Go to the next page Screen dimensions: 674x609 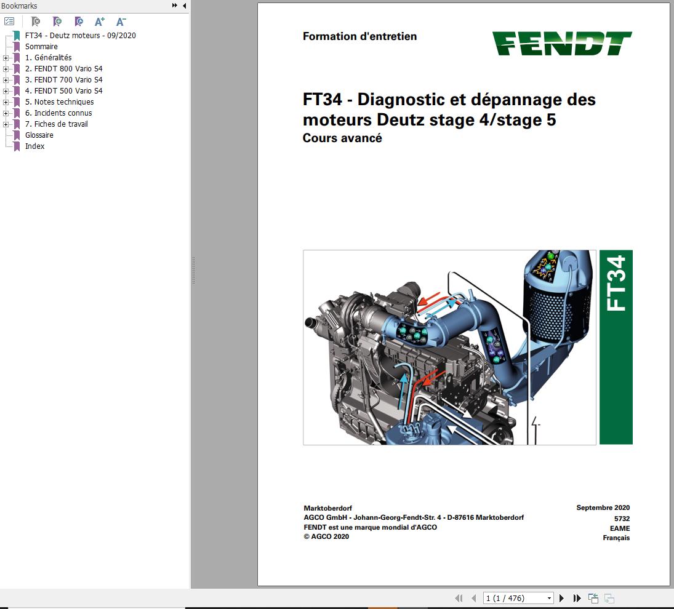pyautogui.click(x=561, y=598)
